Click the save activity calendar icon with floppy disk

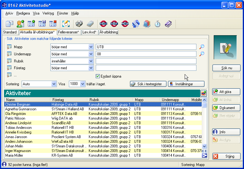tap(42, 24)
